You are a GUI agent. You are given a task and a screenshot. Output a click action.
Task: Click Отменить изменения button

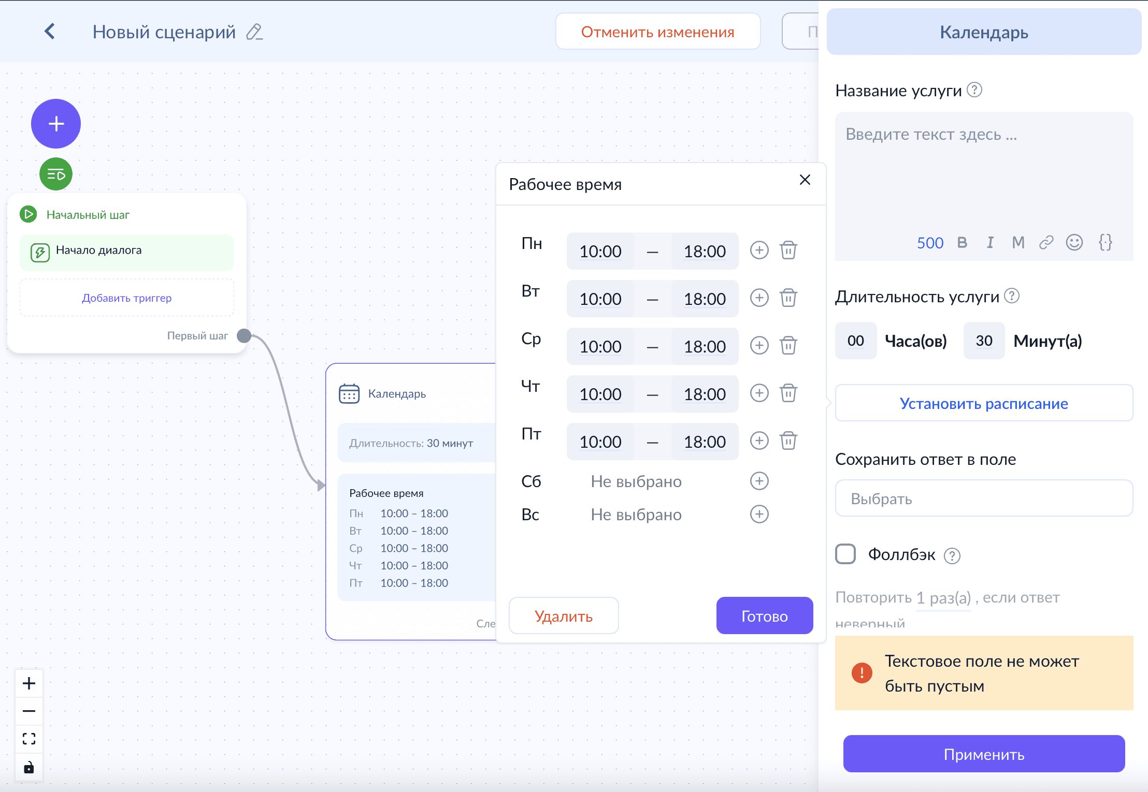click(658, 32)
